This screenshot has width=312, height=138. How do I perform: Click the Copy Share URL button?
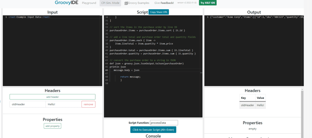(158, 12)
